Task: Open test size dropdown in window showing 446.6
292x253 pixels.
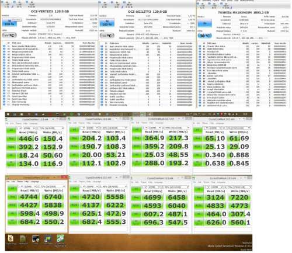Action: click(x=29, y=129)
